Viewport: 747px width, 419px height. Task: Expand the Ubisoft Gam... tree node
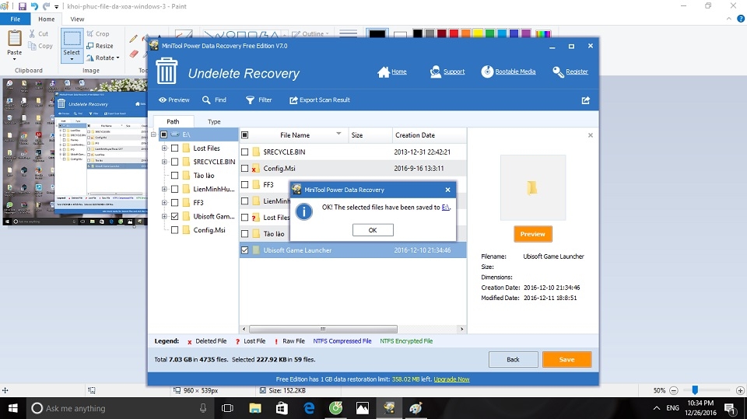tap(164, 216)
